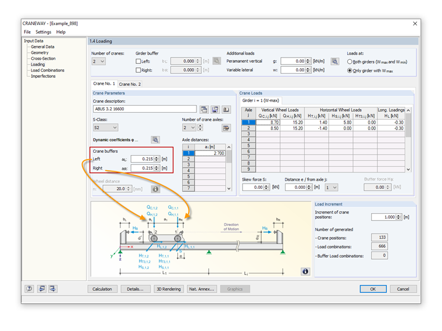Click the info icon in the diagram
This screenshot has height=331, width=442.
305,271
